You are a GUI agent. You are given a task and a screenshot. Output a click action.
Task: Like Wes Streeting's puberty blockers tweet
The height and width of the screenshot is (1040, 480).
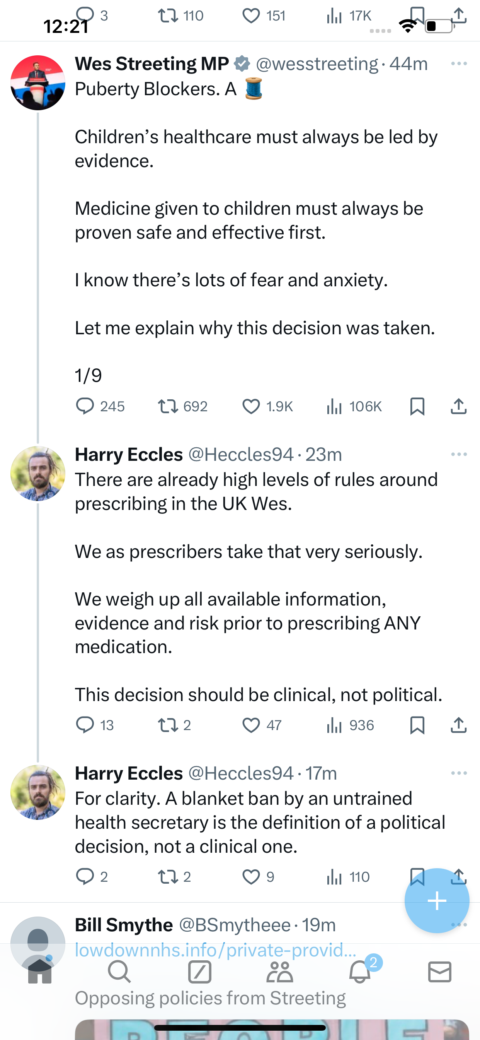(251, 406)
